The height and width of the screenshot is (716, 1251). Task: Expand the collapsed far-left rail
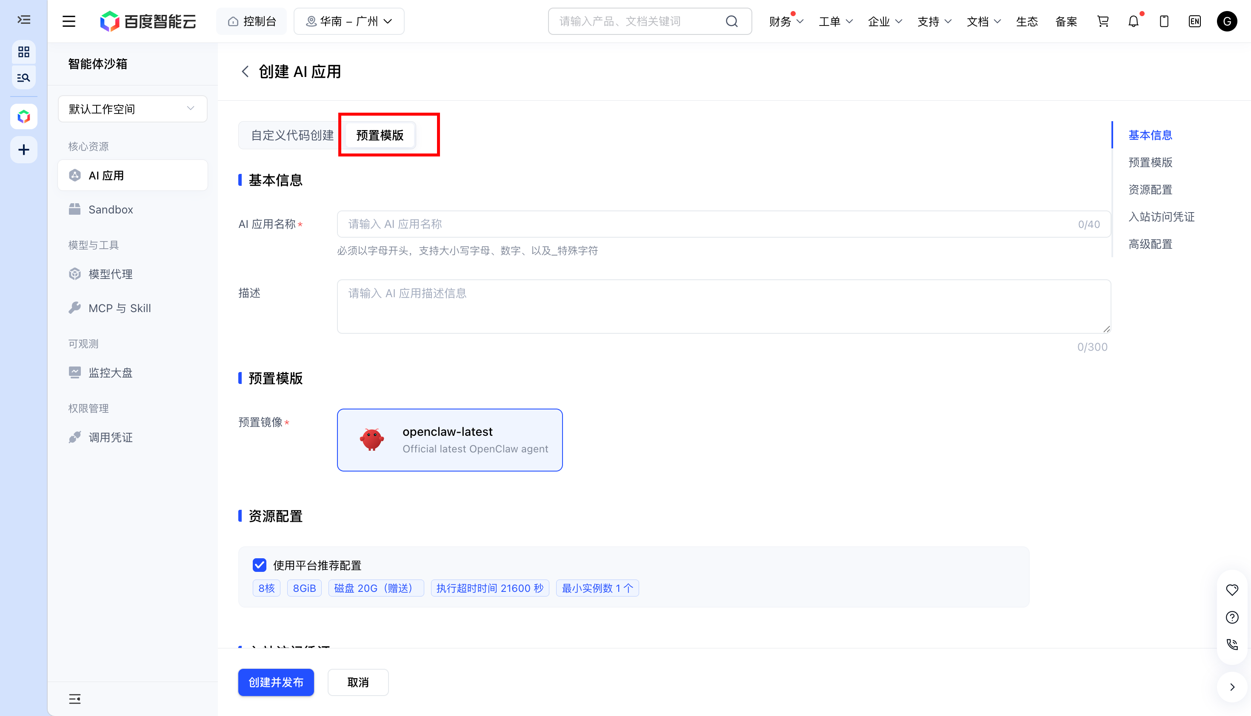click(24, 20)
